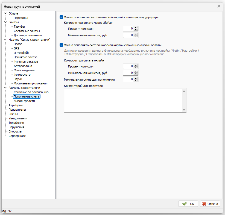Uncheck online payment top-up checkbox
The width and height of the screenshot is (225, 215).
[62, 45]
